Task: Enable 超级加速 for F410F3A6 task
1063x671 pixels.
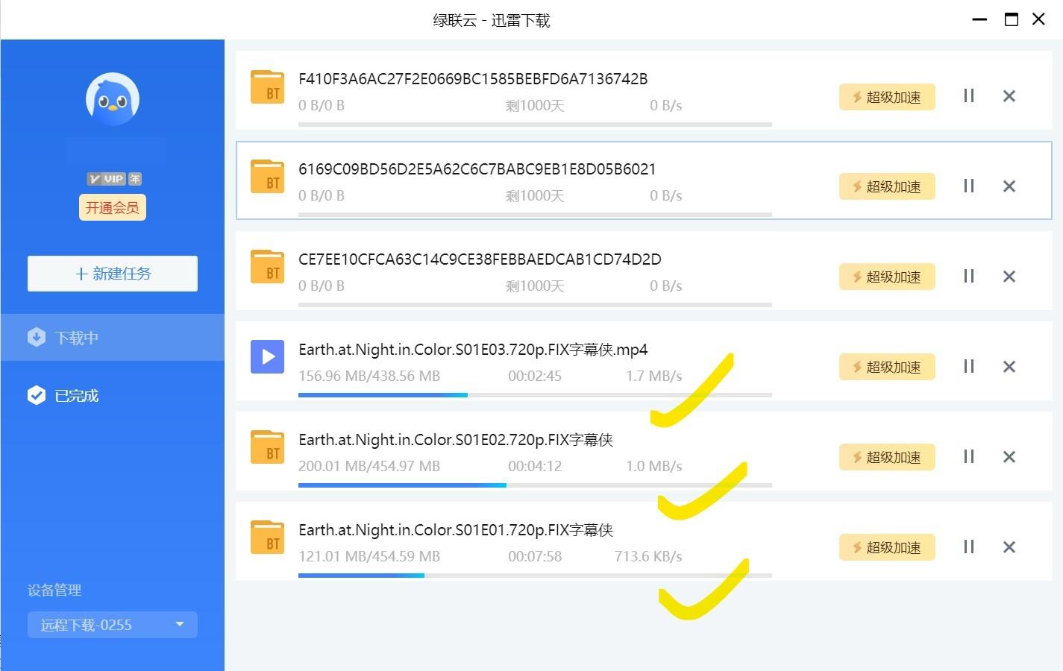Action: click(887, 97)
